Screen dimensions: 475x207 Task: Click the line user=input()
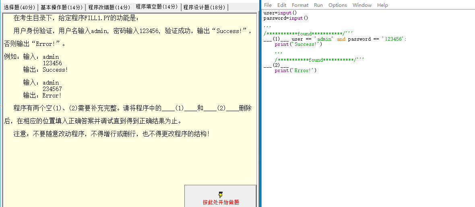pyautogui.click(x=280, y=13)
